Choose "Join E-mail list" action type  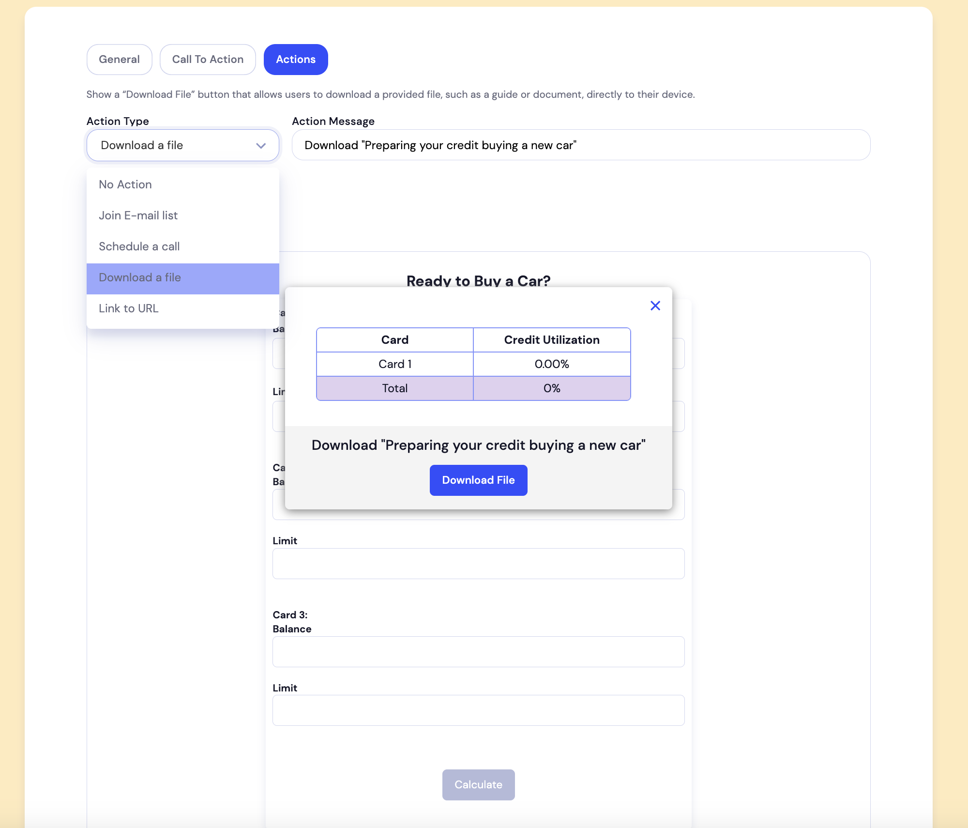(x=138, y=215)
